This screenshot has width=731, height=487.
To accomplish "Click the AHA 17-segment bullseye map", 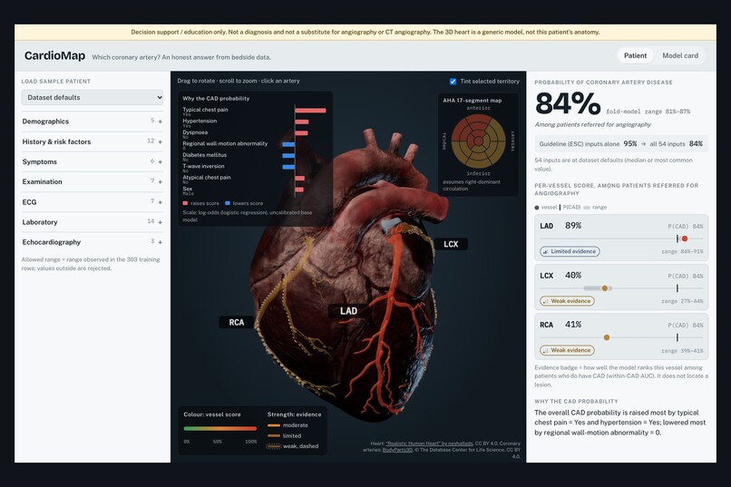I will 478,141.
